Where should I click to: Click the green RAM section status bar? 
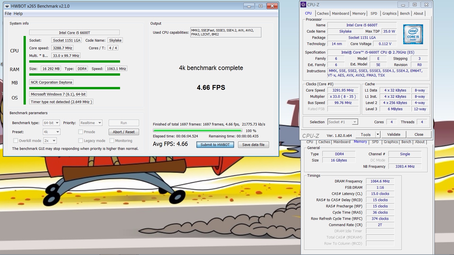(x=75, y=75)
